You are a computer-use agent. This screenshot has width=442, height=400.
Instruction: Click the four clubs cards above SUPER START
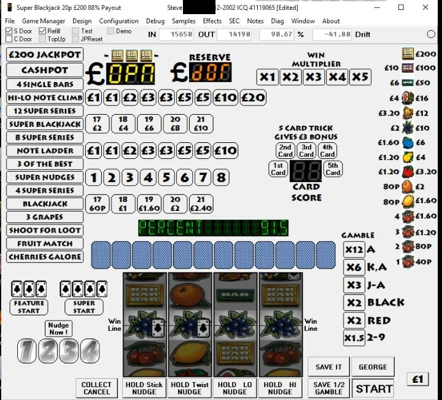[83, 289]
